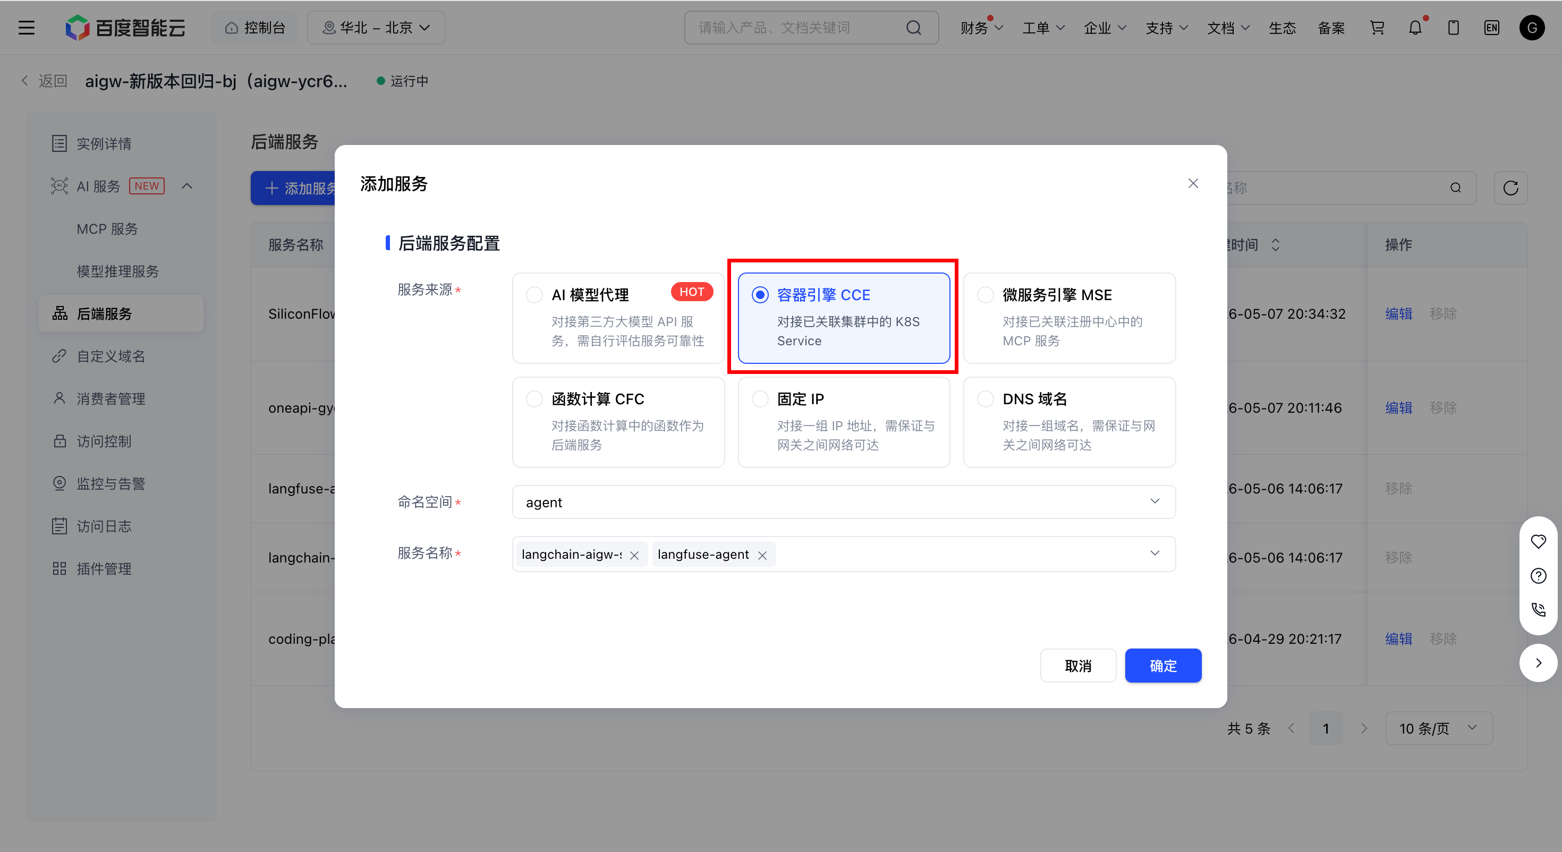Open 自定义域名 in the sidebar
This screenshot has height=852, width=1562.
click(x=121, y=356)
